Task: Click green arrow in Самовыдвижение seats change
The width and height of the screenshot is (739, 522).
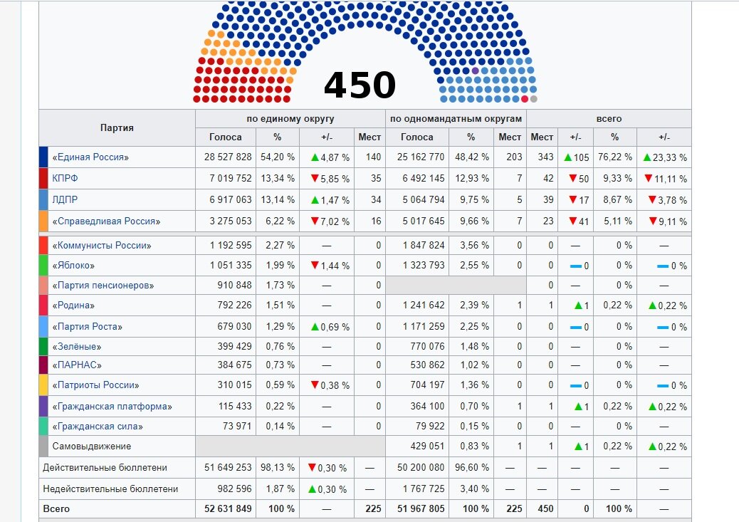Action: 578,446
